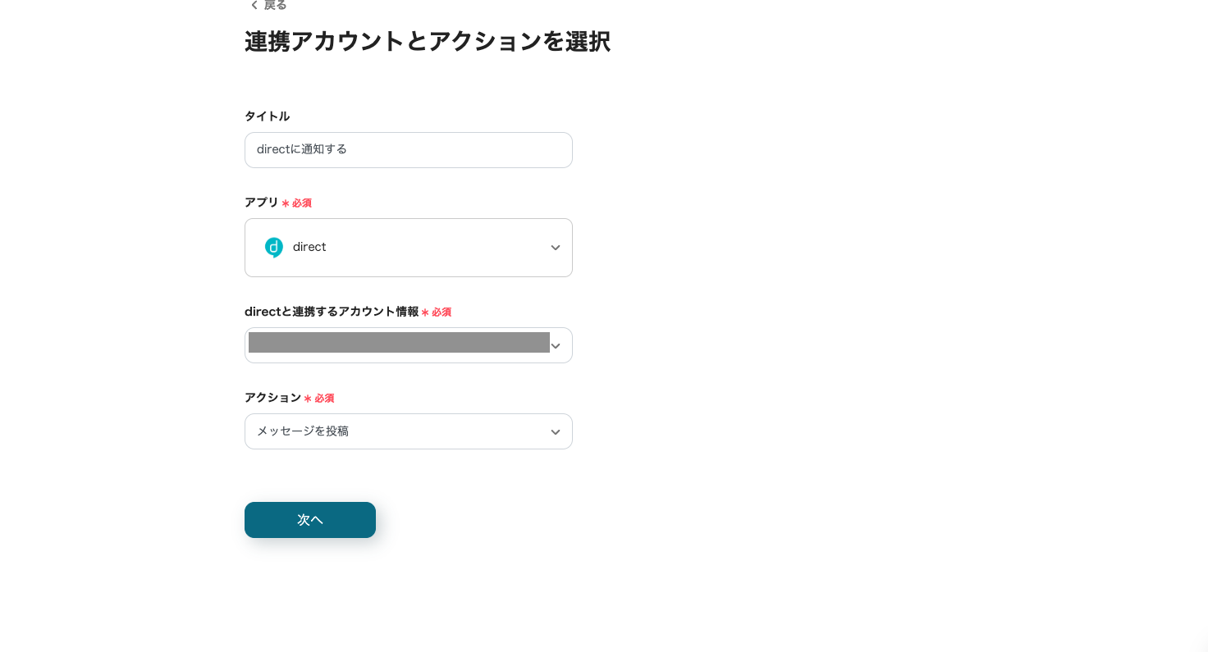The width and height of the screenshot is (1208, 652).
Task: Open the account info dropdown chevron
Action: coord(556,346)
